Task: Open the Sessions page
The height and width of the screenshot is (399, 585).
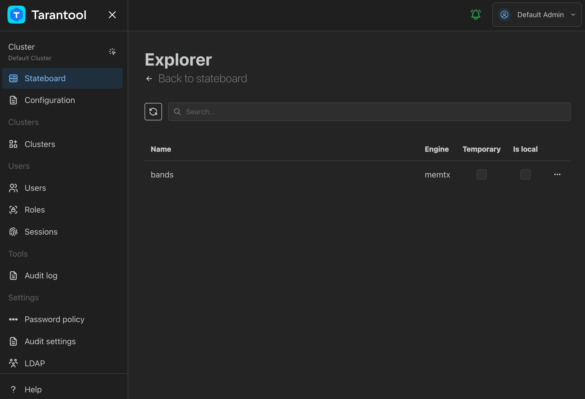Action: (x=62, y=232)
